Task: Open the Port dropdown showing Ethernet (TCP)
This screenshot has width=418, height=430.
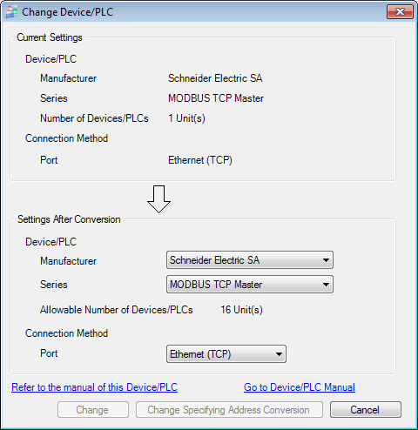Action: (226, 354)
